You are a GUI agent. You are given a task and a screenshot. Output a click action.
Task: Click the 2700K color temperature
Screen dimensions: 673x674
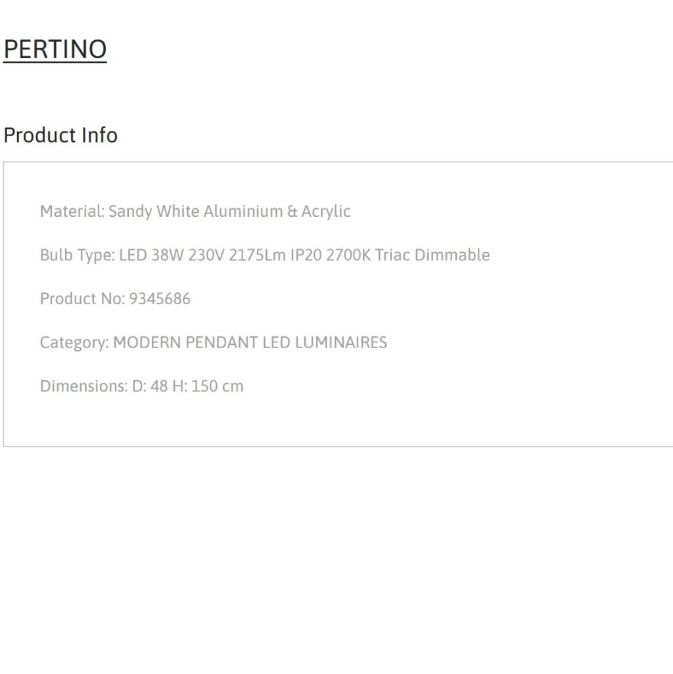pyautogui.click(x=348, y=255)
